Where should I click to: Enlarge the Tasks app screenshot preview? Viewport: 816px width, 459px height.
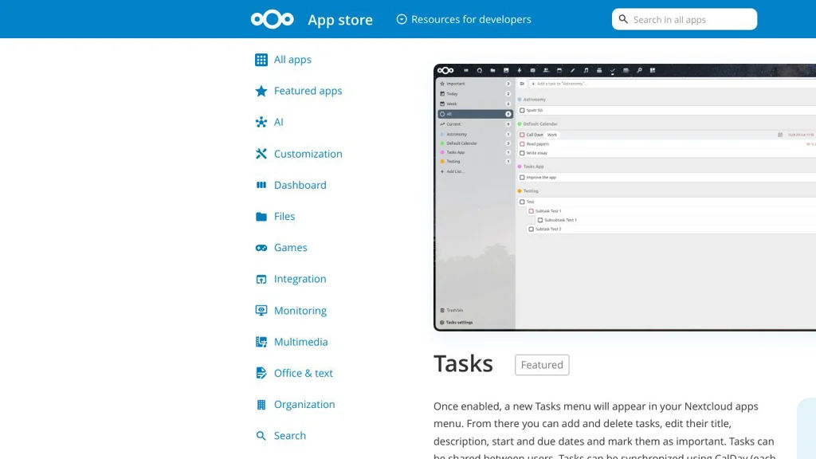(x=625, y=198)
